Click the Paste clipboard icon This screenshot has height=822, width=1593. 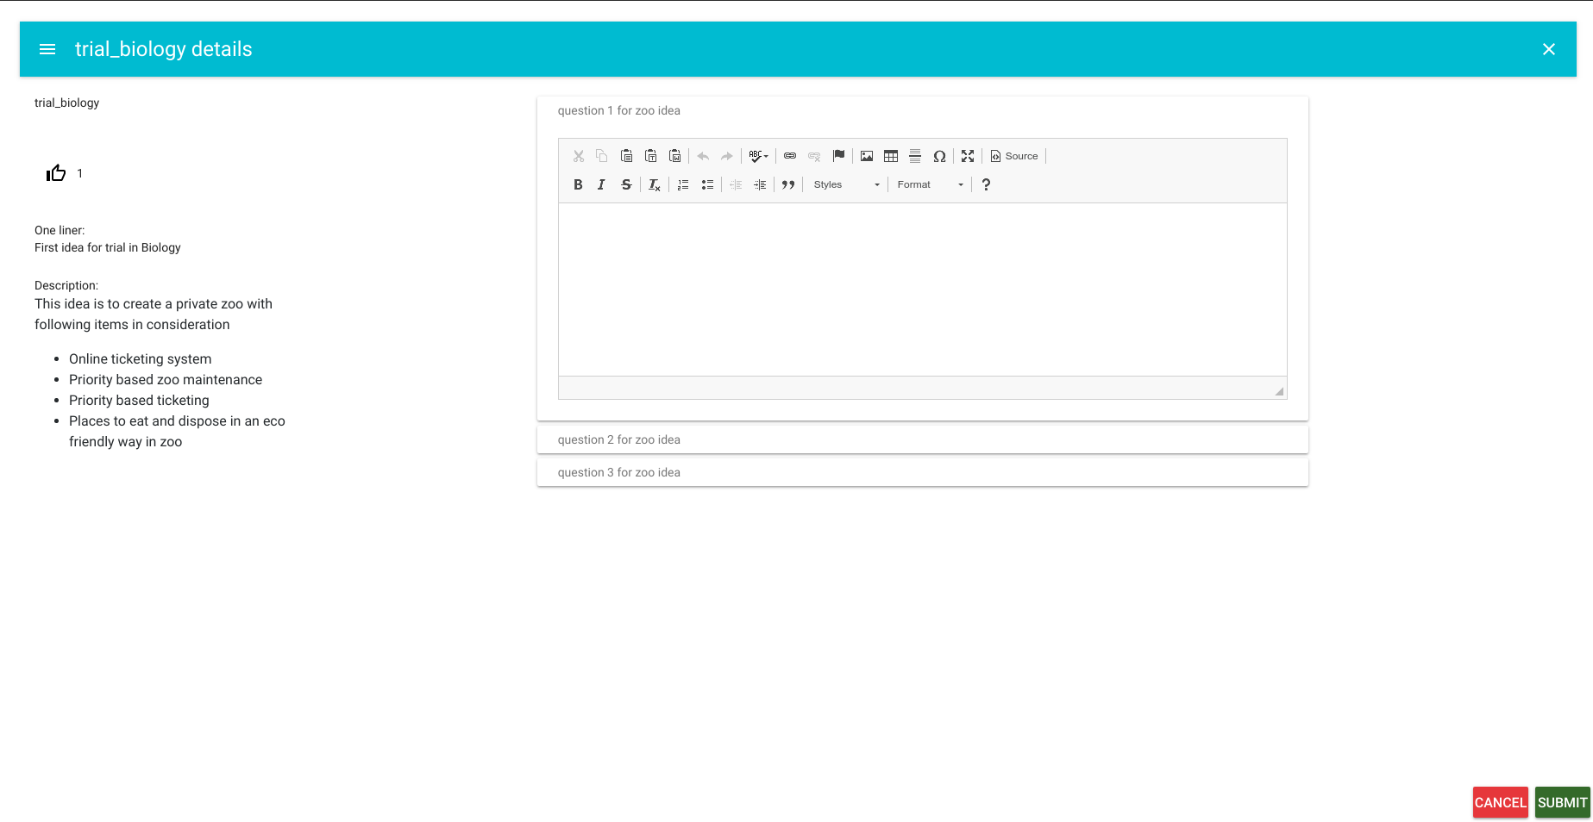[627, 156]
